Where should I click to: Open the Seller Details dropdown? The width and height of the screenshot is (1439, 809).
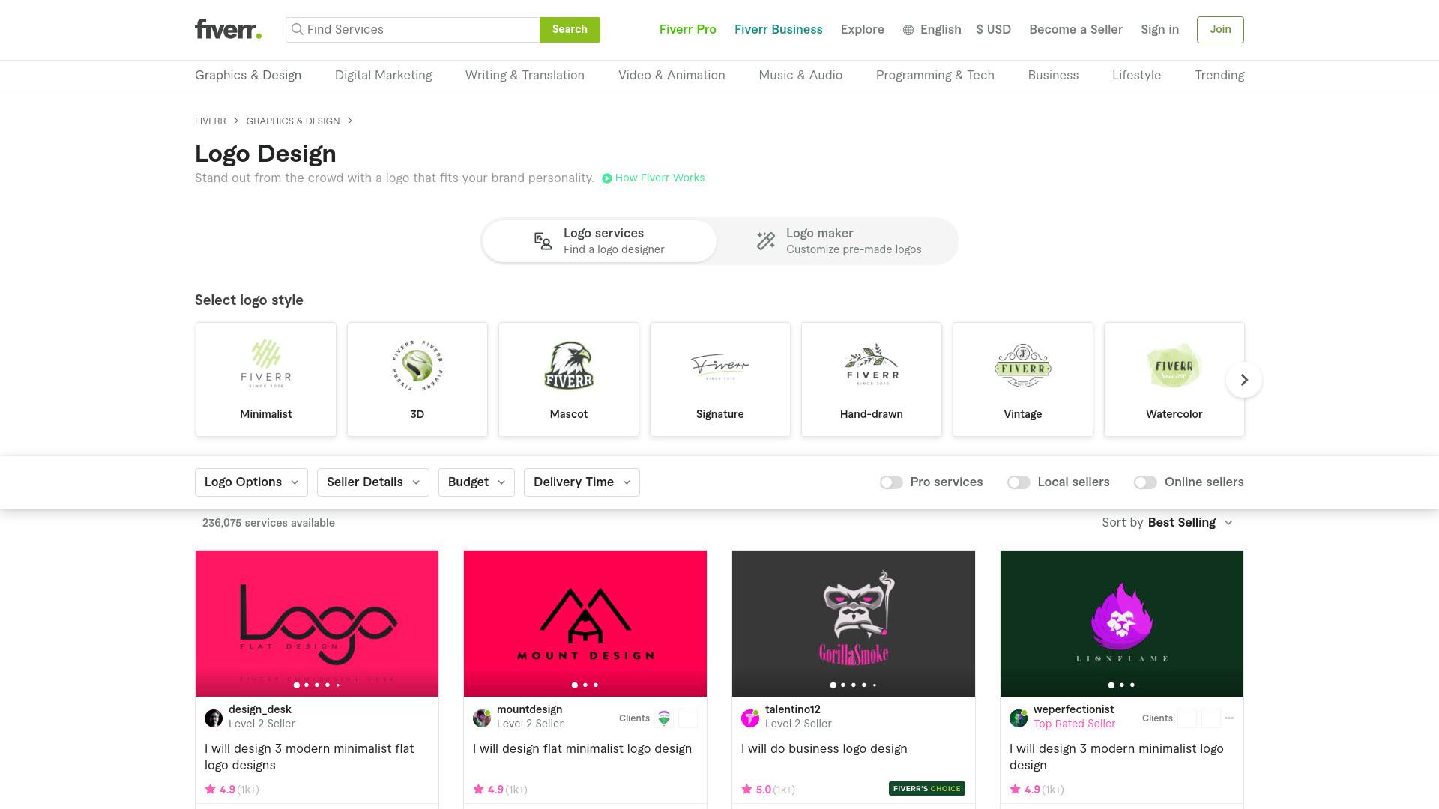[x=373, y=482]
